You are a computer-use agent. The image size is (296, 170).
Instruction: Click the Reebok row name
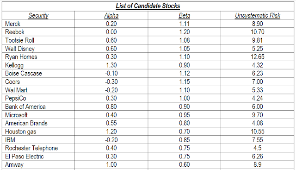pyautogui.click(x=15, y=32)
